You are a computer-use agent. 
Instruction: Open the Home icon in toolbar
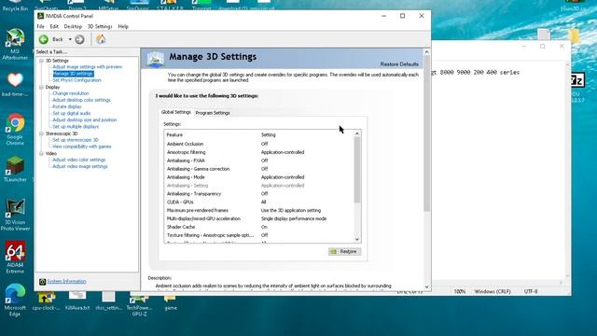click(x=101, y=39)
